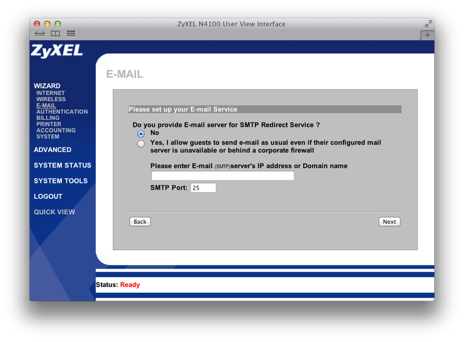Screen dimensions: 464x342
Task: Select the No radio button
Action: click(141, 134)
